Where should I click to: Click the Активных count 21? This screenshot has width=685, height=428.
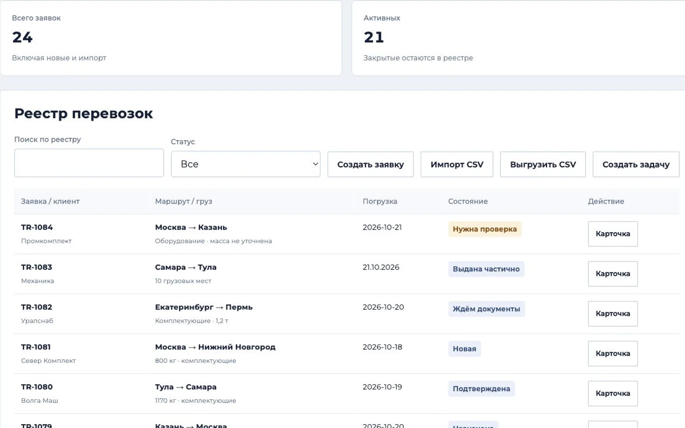[x=374, y=37]
